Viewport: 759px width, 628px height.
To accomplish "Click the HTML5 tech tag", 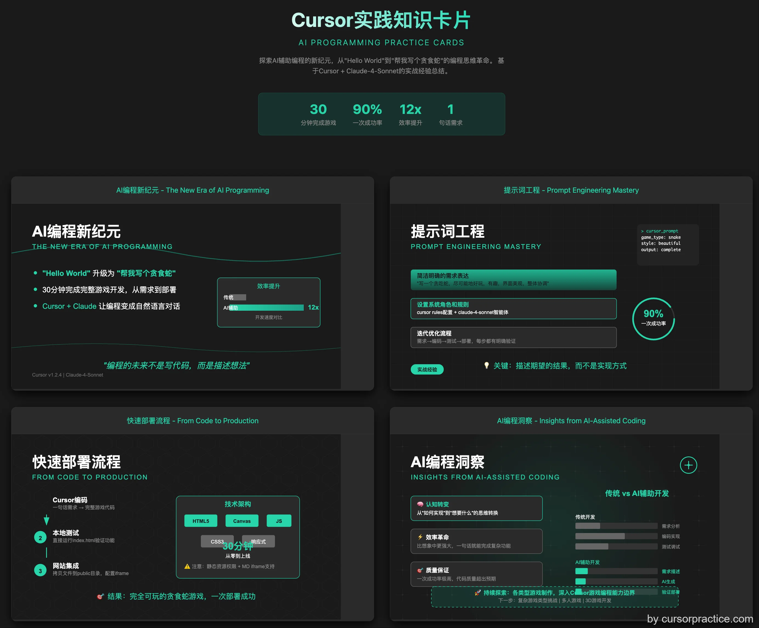I will 201,521.
